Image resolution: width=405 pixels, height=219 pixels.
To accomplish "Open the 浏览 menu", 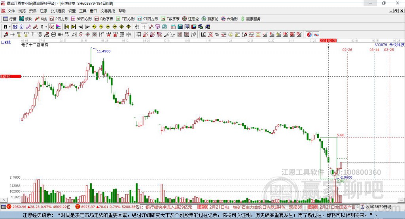I will [x=22, y=11].
